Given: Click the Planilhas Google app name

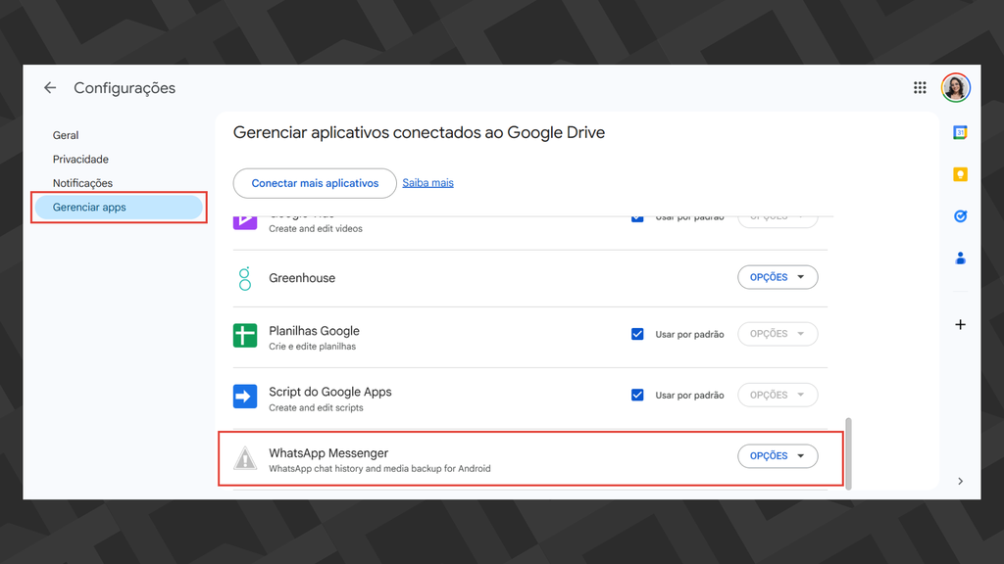Looking at the screenshot, I should pos(314,331).
